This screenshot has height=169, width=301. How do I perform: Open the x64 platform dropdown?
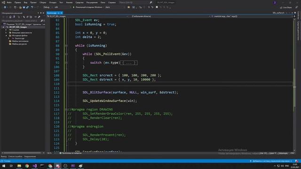click(x=62, y=8)
